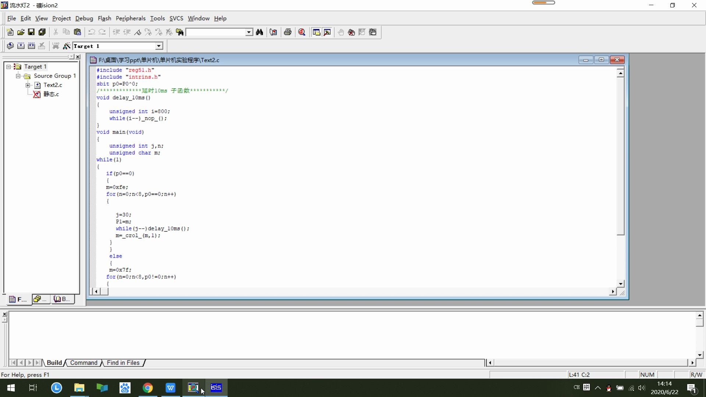706x397 pixels.
Task: Click the Cut scissors icon
Action: tap(56, 32)
